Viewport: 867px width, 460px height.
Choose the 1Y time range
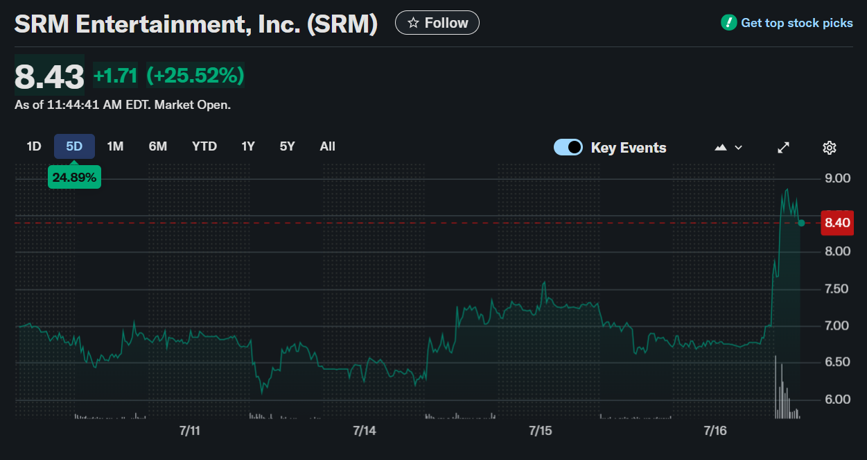click(x=248, y=146)
